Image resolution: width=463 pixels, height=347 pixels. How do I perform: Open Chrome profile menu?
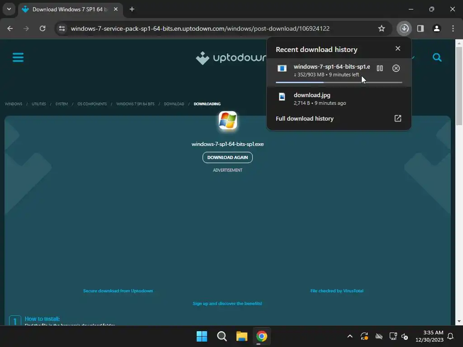(437, 28)
